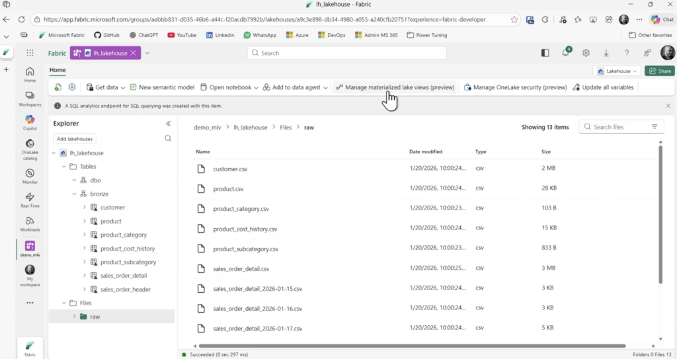The image size is (677, 359).
Task: Click the horizontal scrollbar under file list
Action: pos(411,345)
